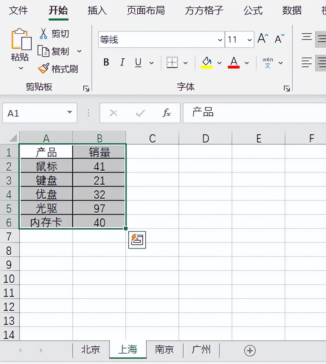The height and width of the screenshot is (364, 326).
Task: Apply bold formatting with the B icon
Action: [x=106, y=62]
